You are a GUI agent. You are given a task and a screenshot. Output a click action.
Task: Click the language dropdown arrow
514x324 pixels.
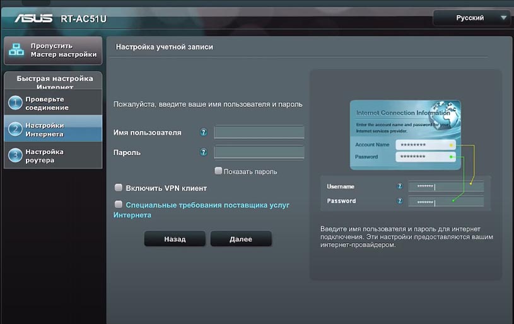pos(503,18)
